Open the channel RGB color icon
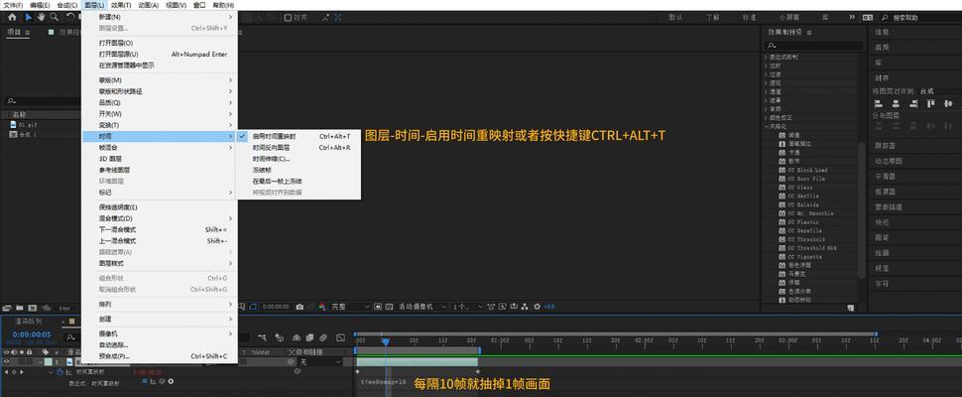 click(x=322, y=307)
